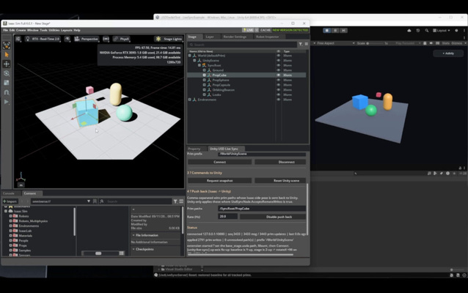This screenshot has width=468, height=293.
Task: Switch to the Layer tab
Action: (x=210, y=37)
